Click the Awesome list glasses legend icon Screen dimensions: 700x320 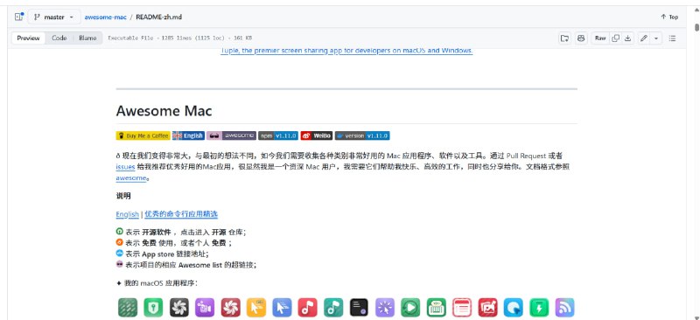click(x=119, y=265)
